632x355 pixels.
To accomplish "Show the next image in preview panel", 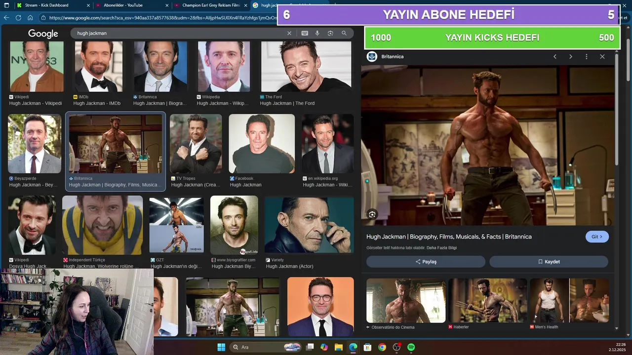I will [571, 57].
